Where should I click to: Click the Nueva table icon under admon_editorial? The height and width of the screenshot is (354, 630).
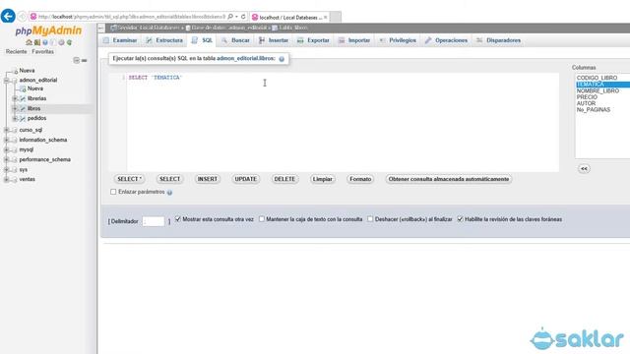pos(23,88)
